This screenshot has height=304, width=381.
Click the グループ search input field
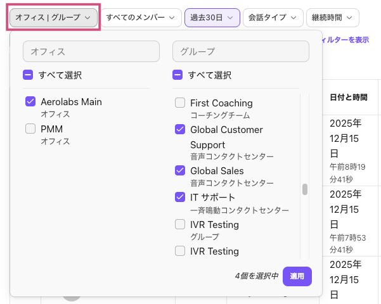(241, 51)
